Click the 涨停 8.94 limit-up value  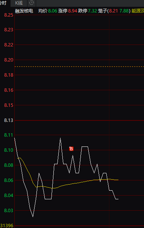point(68,11)
